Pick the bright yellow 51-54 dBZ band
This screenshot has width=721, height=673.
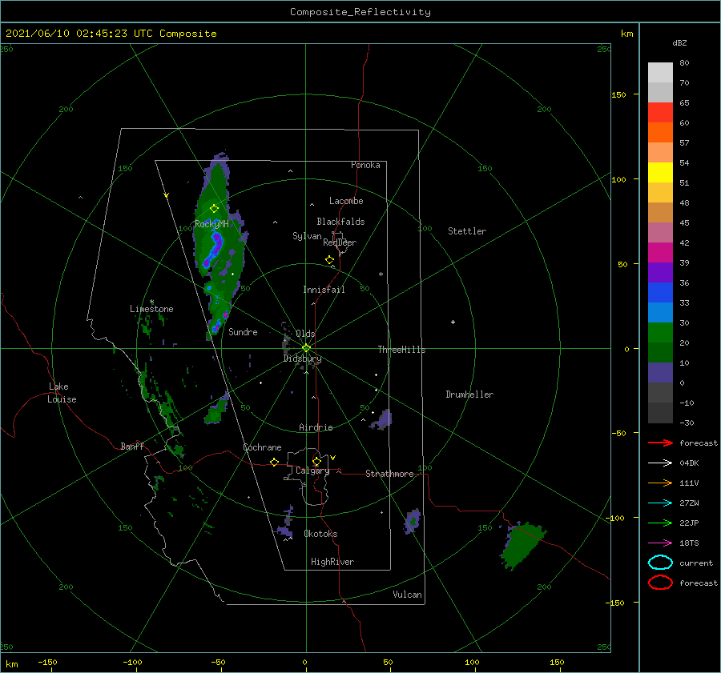tap(660, 173)
